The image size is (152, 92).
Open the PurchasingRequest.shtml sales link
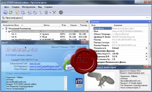pos(46,69)
